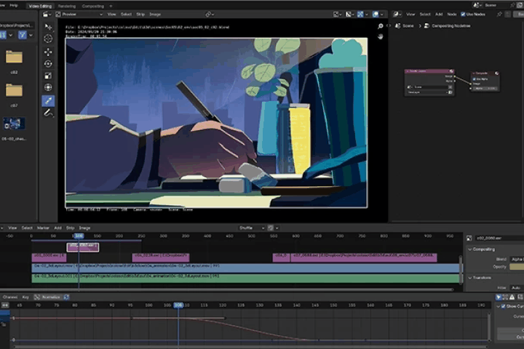Image resolution: width=524 pixels, height=349 pixels.
Task: Open the overlays options dropdown arrow
Action: (x=382, y=14)
